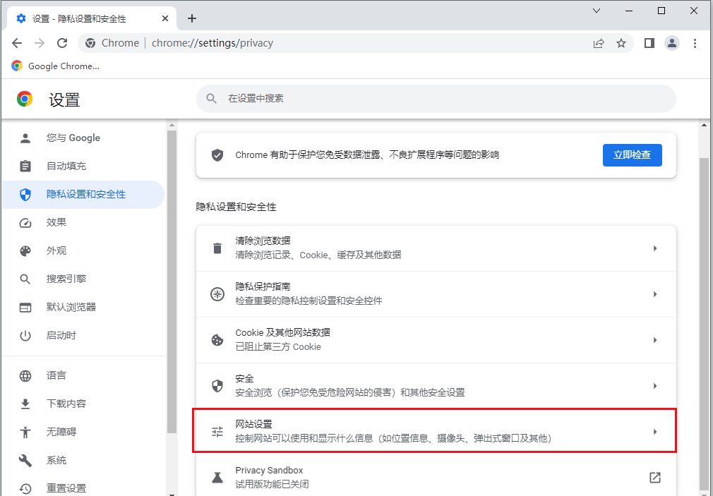The height and width of the screenshot is (496, 713).
Task: Open 隐私保护指南 row
Action: coord(436,294)
